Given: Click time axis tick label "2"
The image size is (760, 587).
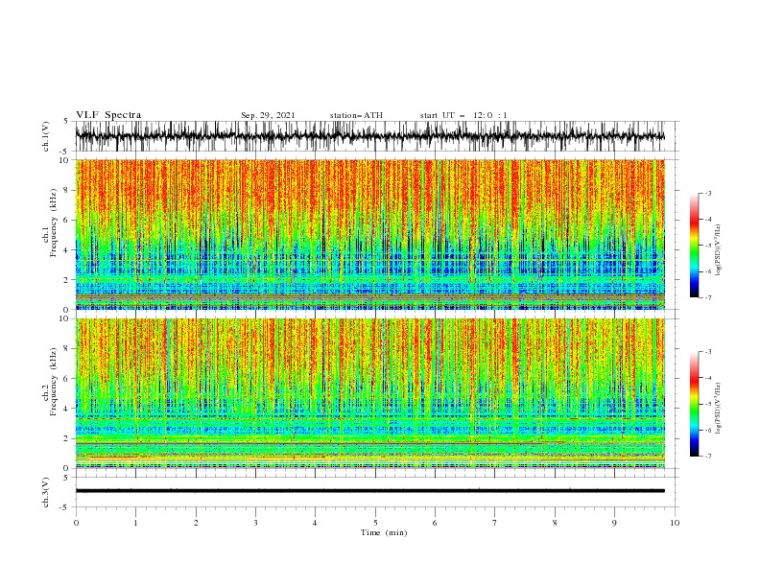Looking at the screenshot, I should pos(196,523).
